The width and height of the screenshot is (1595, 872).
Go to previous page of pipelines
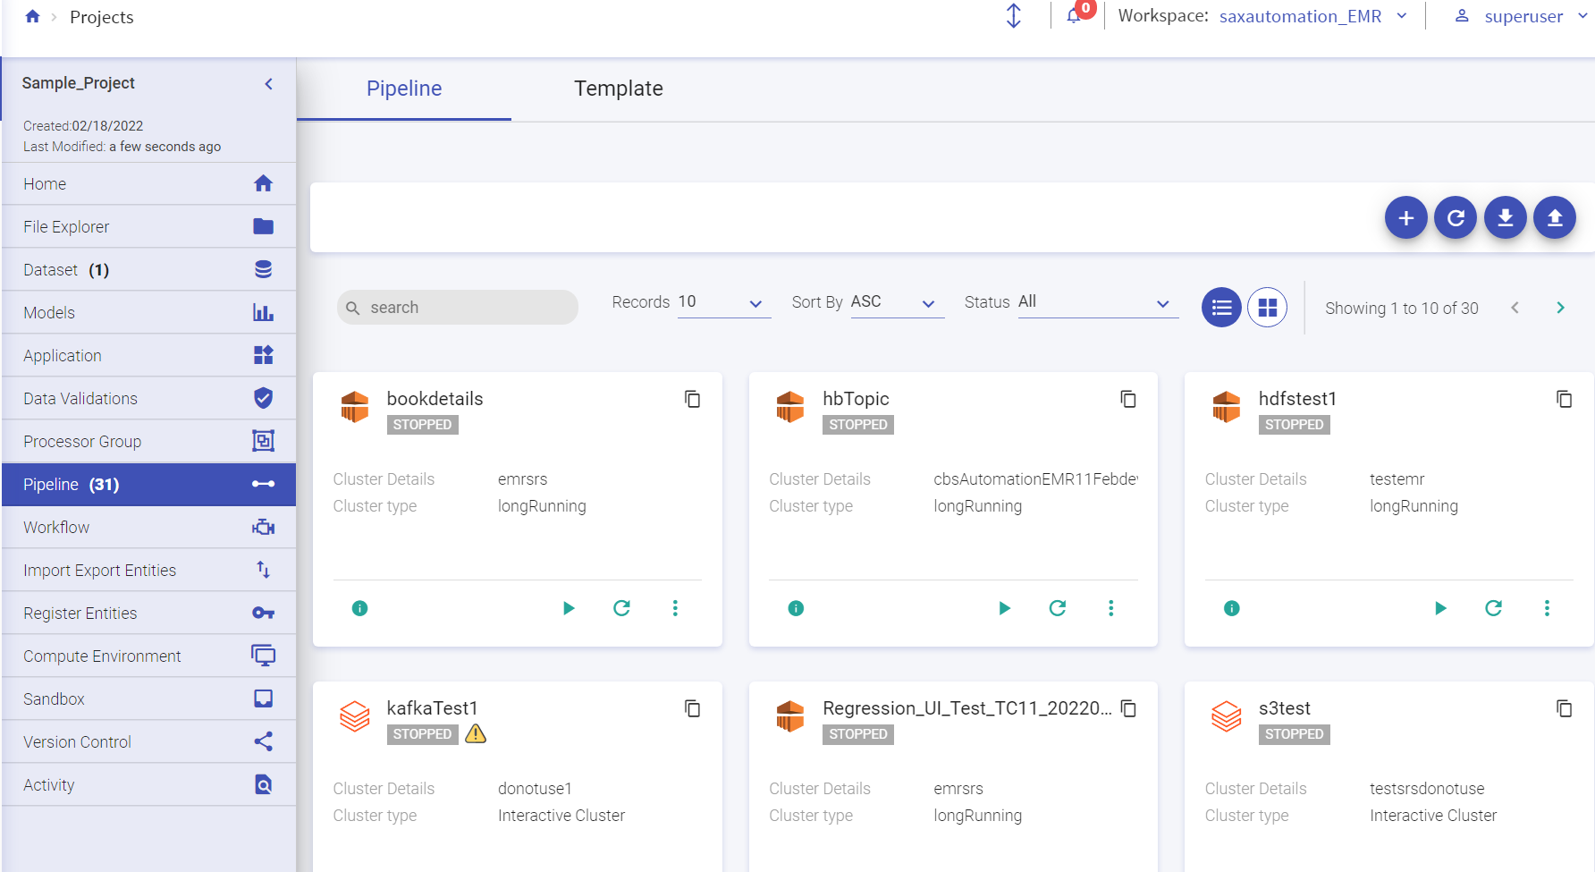click(1515, 308)
